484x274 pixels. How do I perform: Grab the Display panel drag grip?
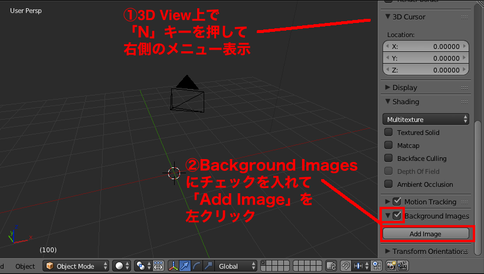pyautogui.click(x=465, y=88)
